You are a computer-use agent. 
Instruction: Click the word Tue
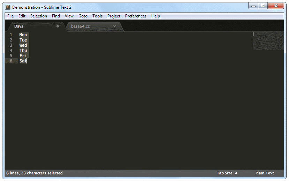click(x=23, y=40)
